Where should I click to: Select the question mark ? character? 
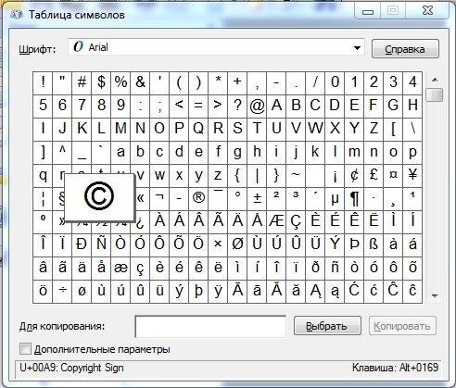point(237,106)
